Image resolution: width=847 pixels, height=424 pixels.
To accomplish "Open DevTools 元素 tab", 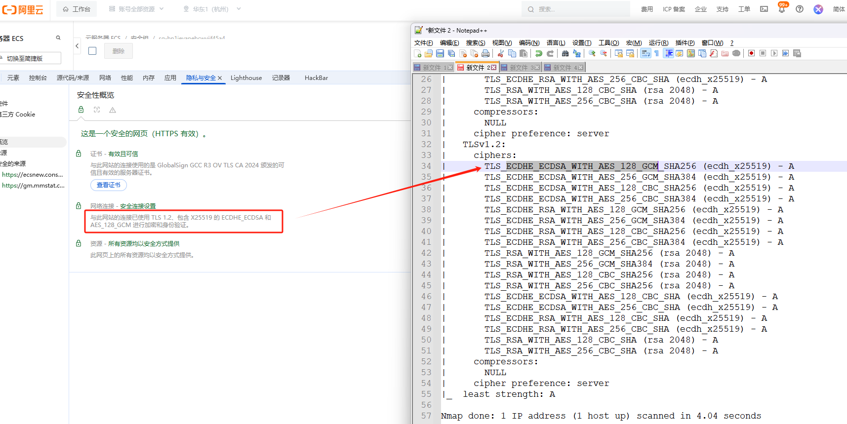I will pos(13,77).
